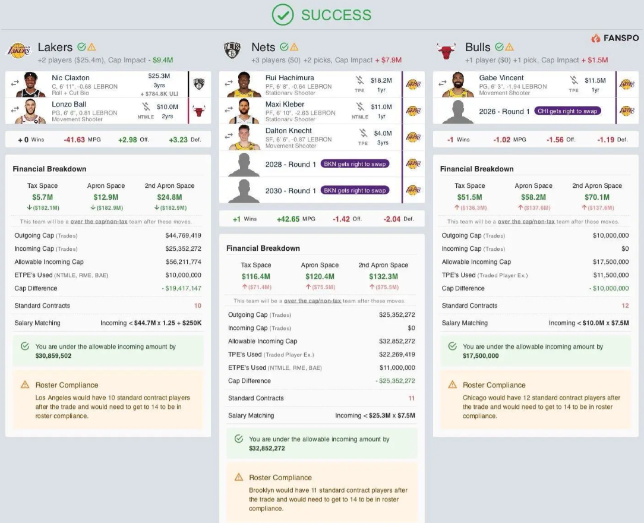This screenshot has height=523, width=644.
Task: Select the 2030 - Round 1 pick row
Action: tap(321, 190)
